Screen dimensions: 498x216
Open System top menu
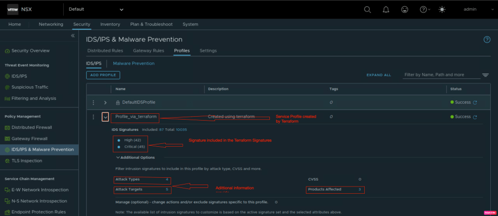[x=190, y=24]
